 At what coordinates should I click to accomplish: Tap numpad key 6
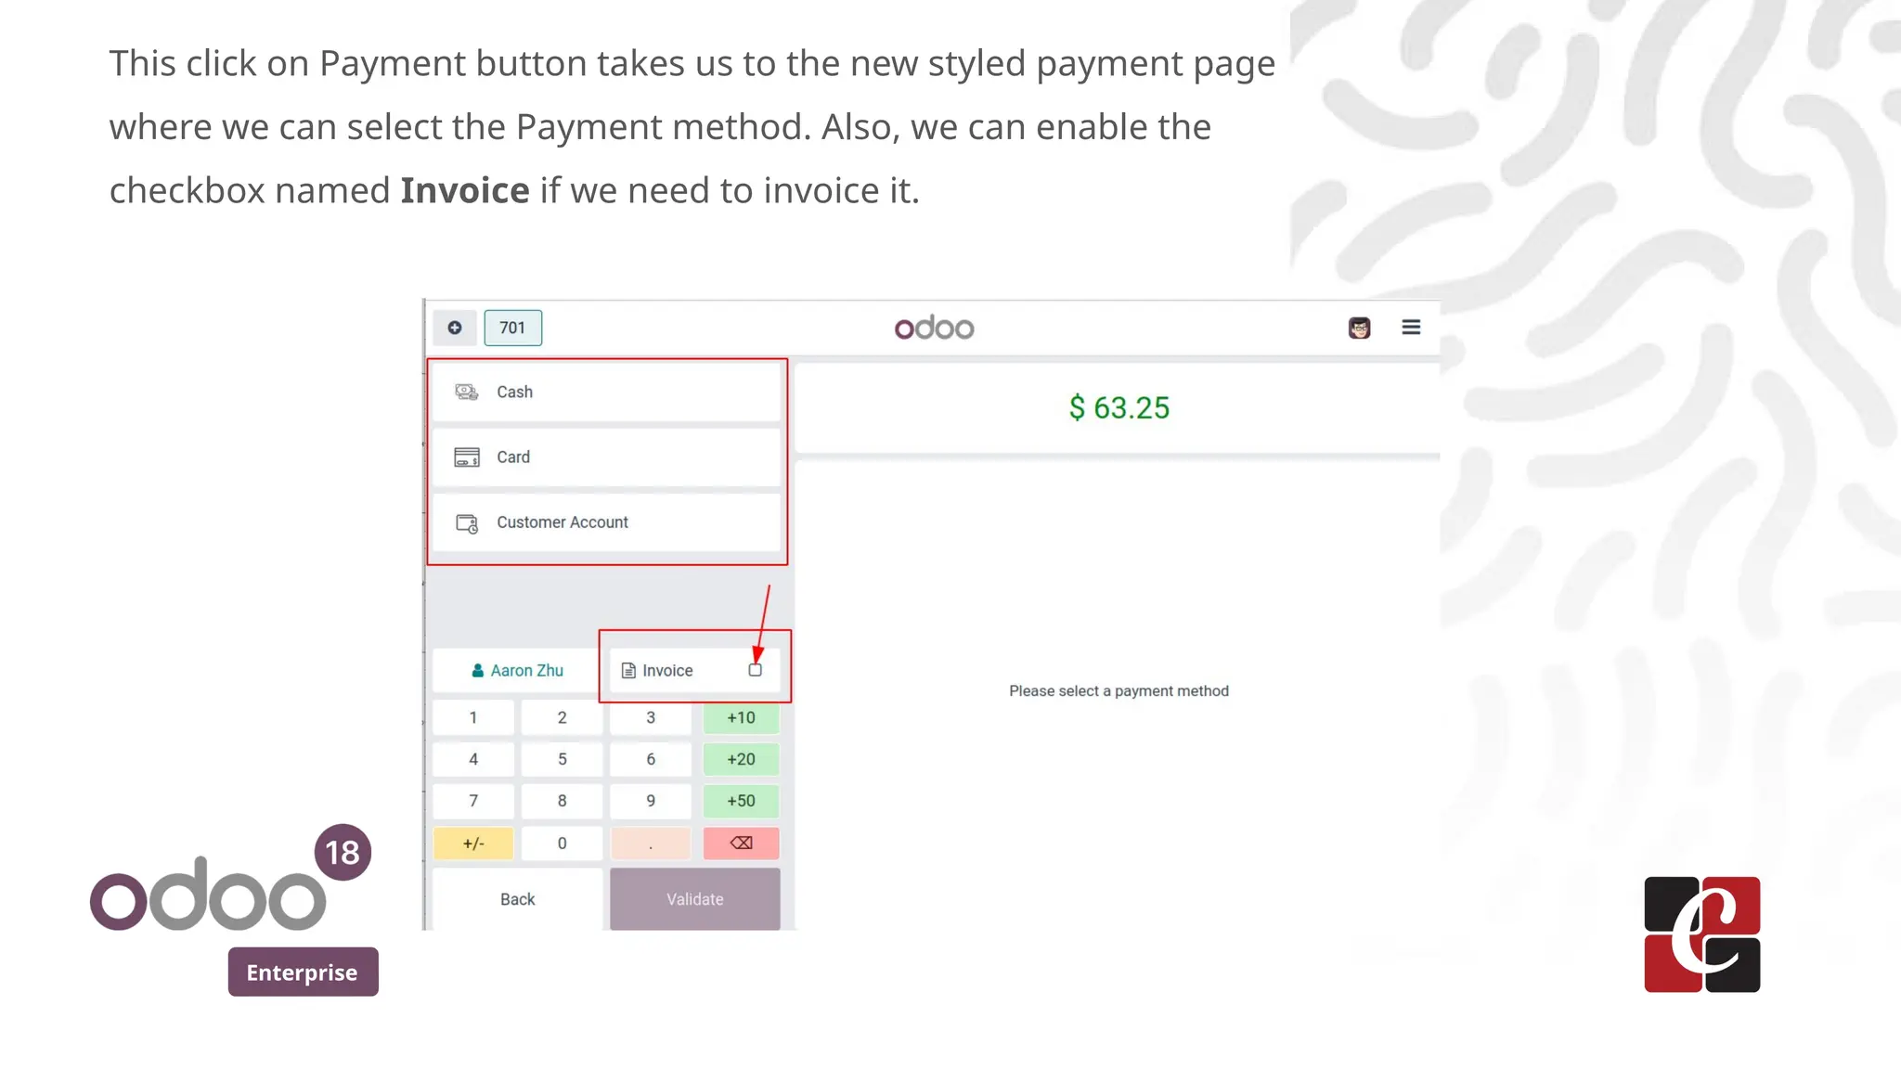click(651, 759)
